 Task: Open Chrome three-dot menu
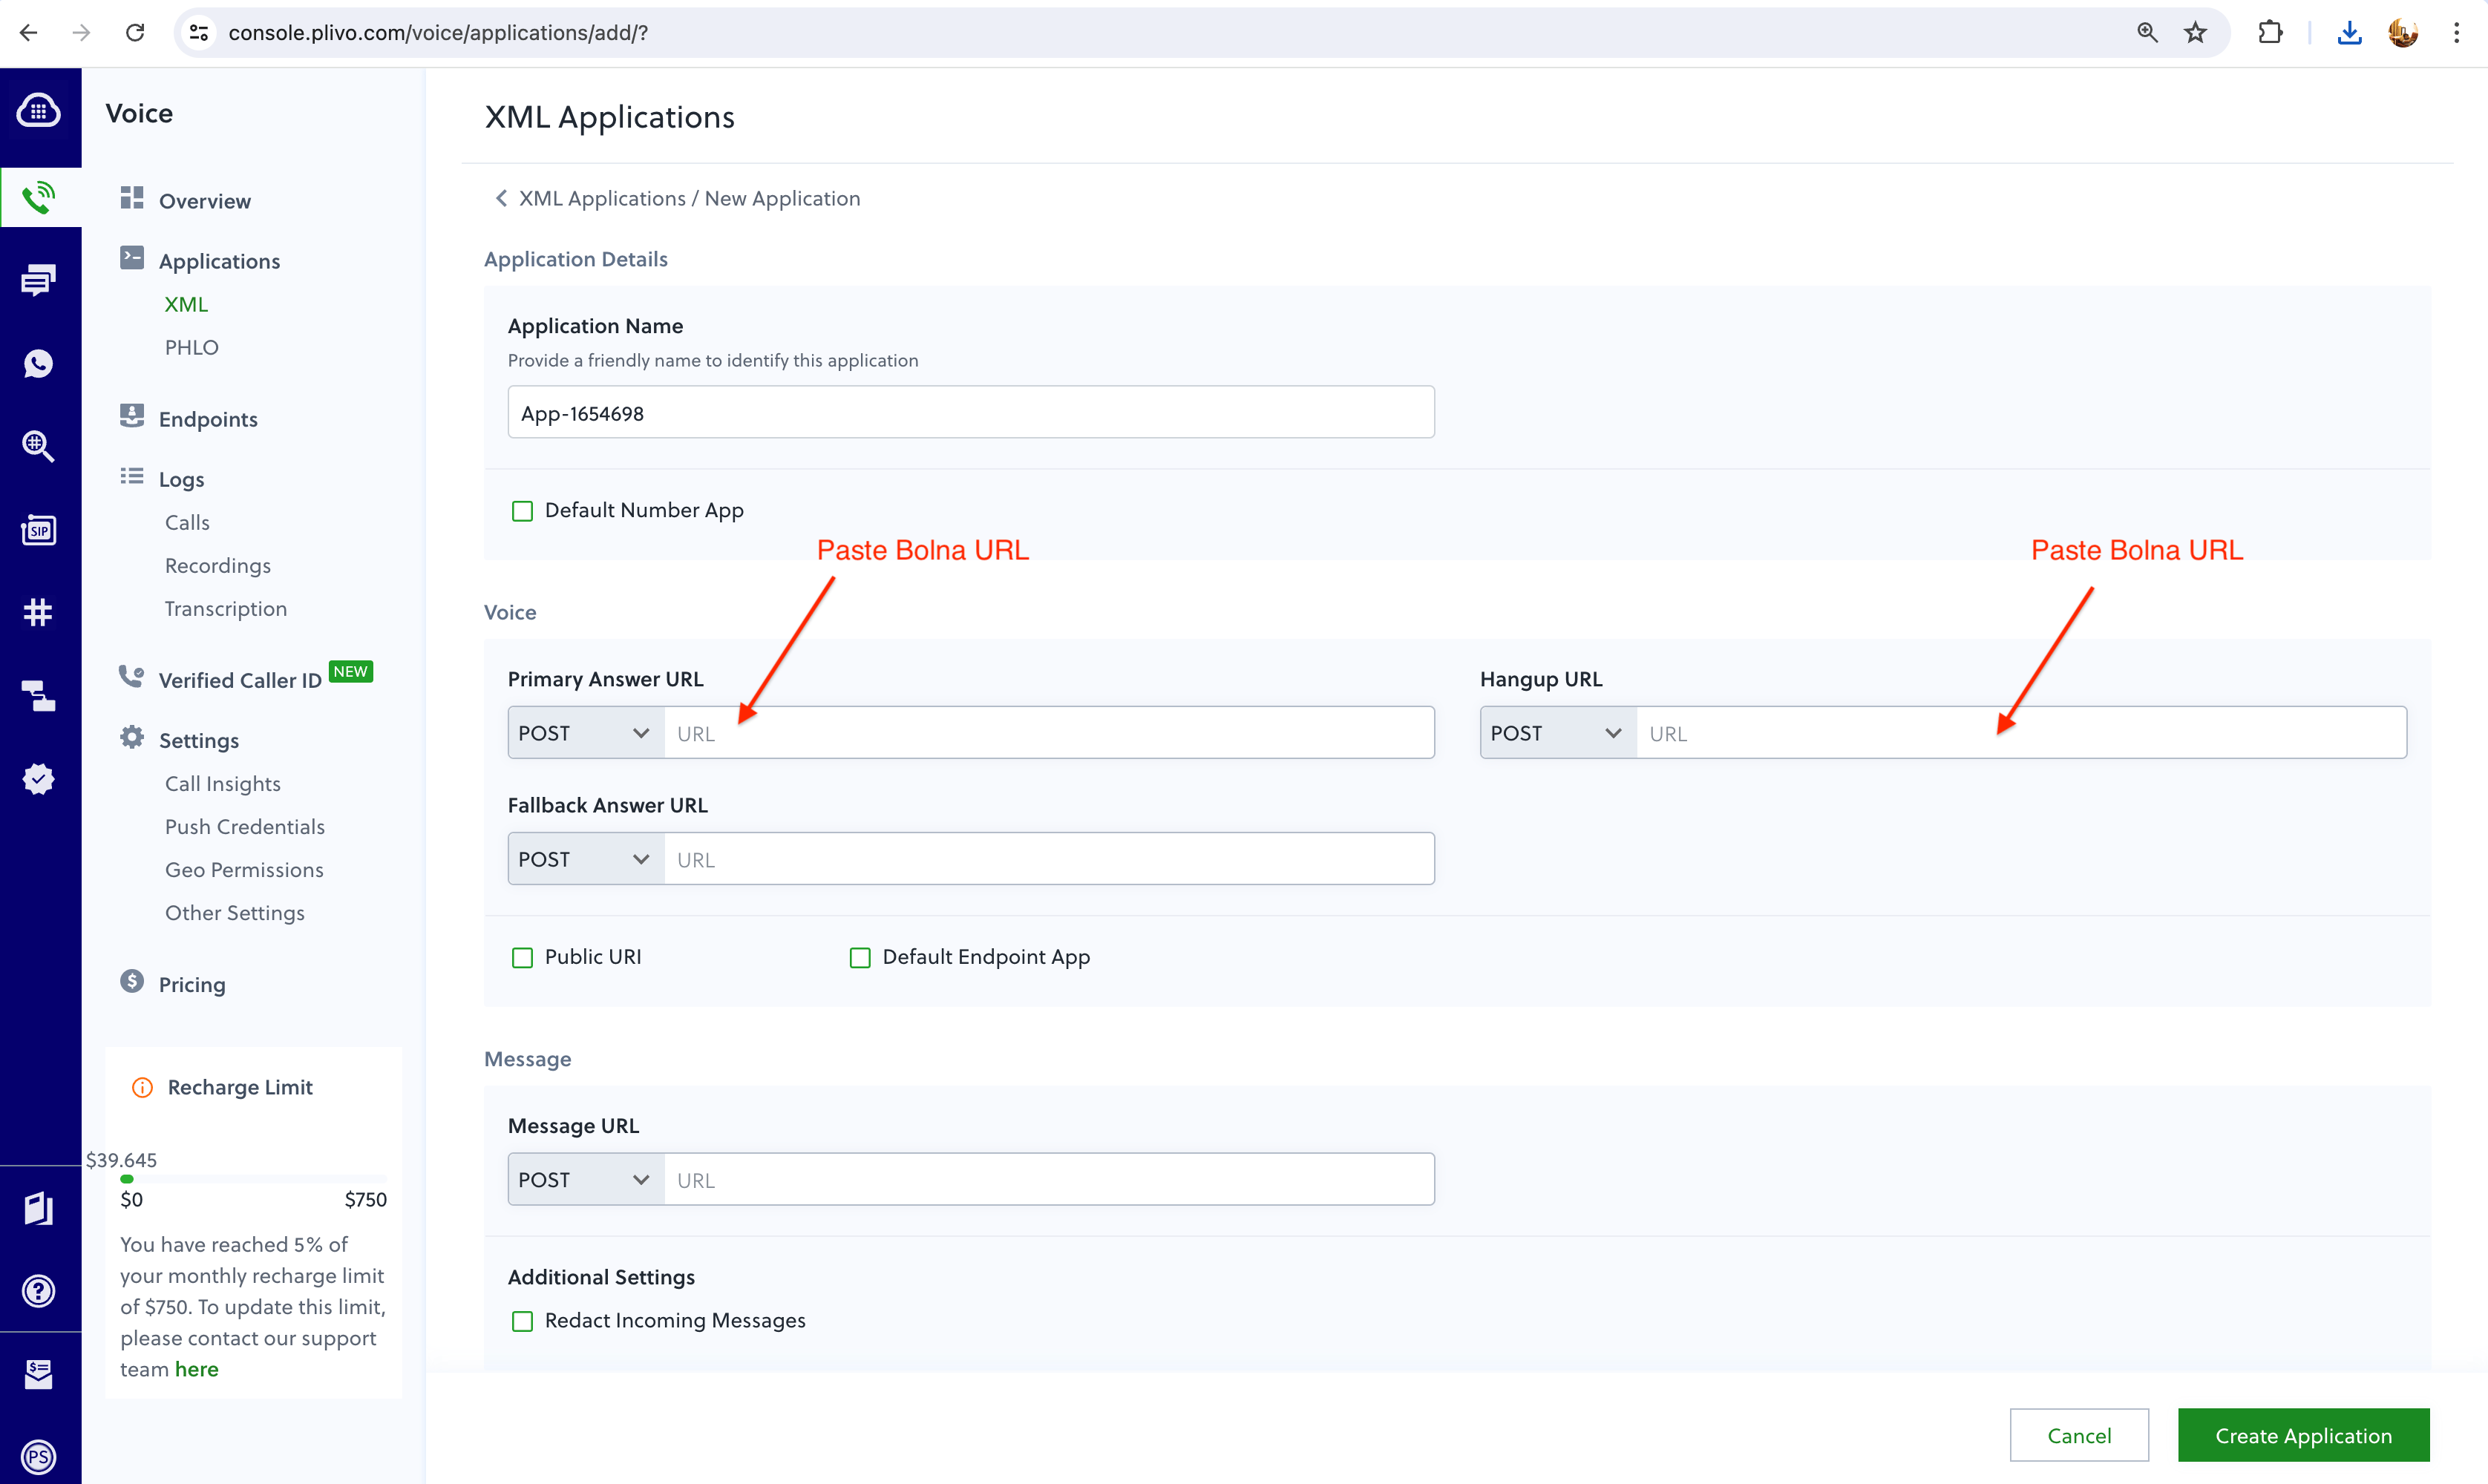(x=2457, y=32)
